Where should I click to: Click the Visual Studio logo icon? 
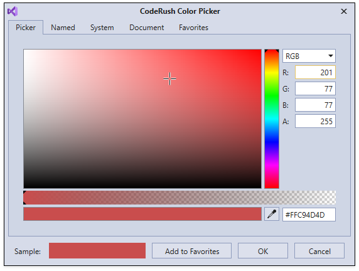click(13, 11)
